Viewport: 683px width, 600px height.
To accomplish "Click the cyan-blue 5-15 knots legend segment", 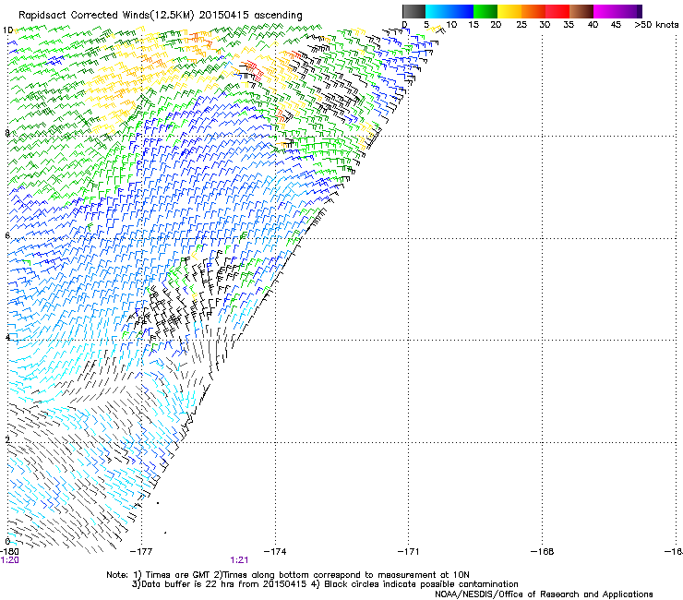I will click(449, 11).
